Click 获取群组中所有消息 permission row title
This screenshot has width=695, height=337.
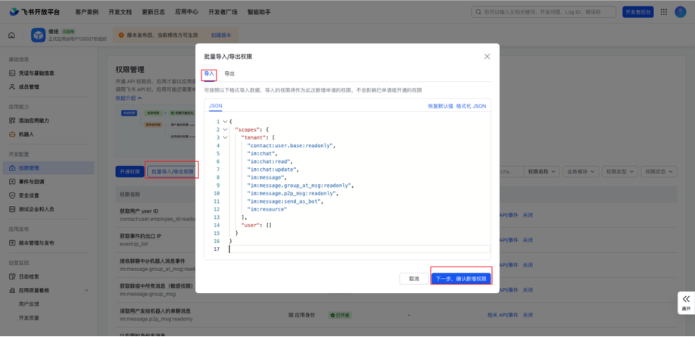click(156, 286)
